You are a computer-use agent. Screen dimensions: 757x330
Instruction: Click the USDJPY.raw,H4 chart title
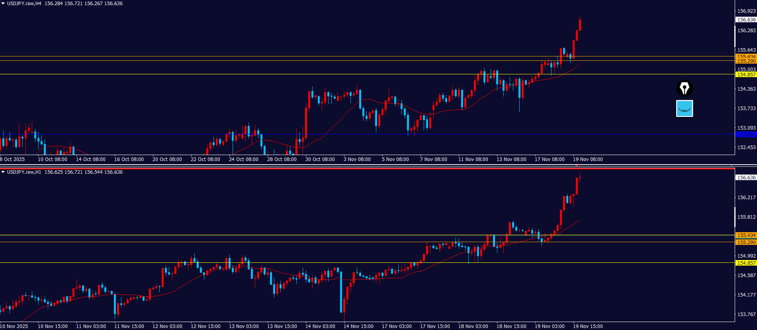point(24,4)
